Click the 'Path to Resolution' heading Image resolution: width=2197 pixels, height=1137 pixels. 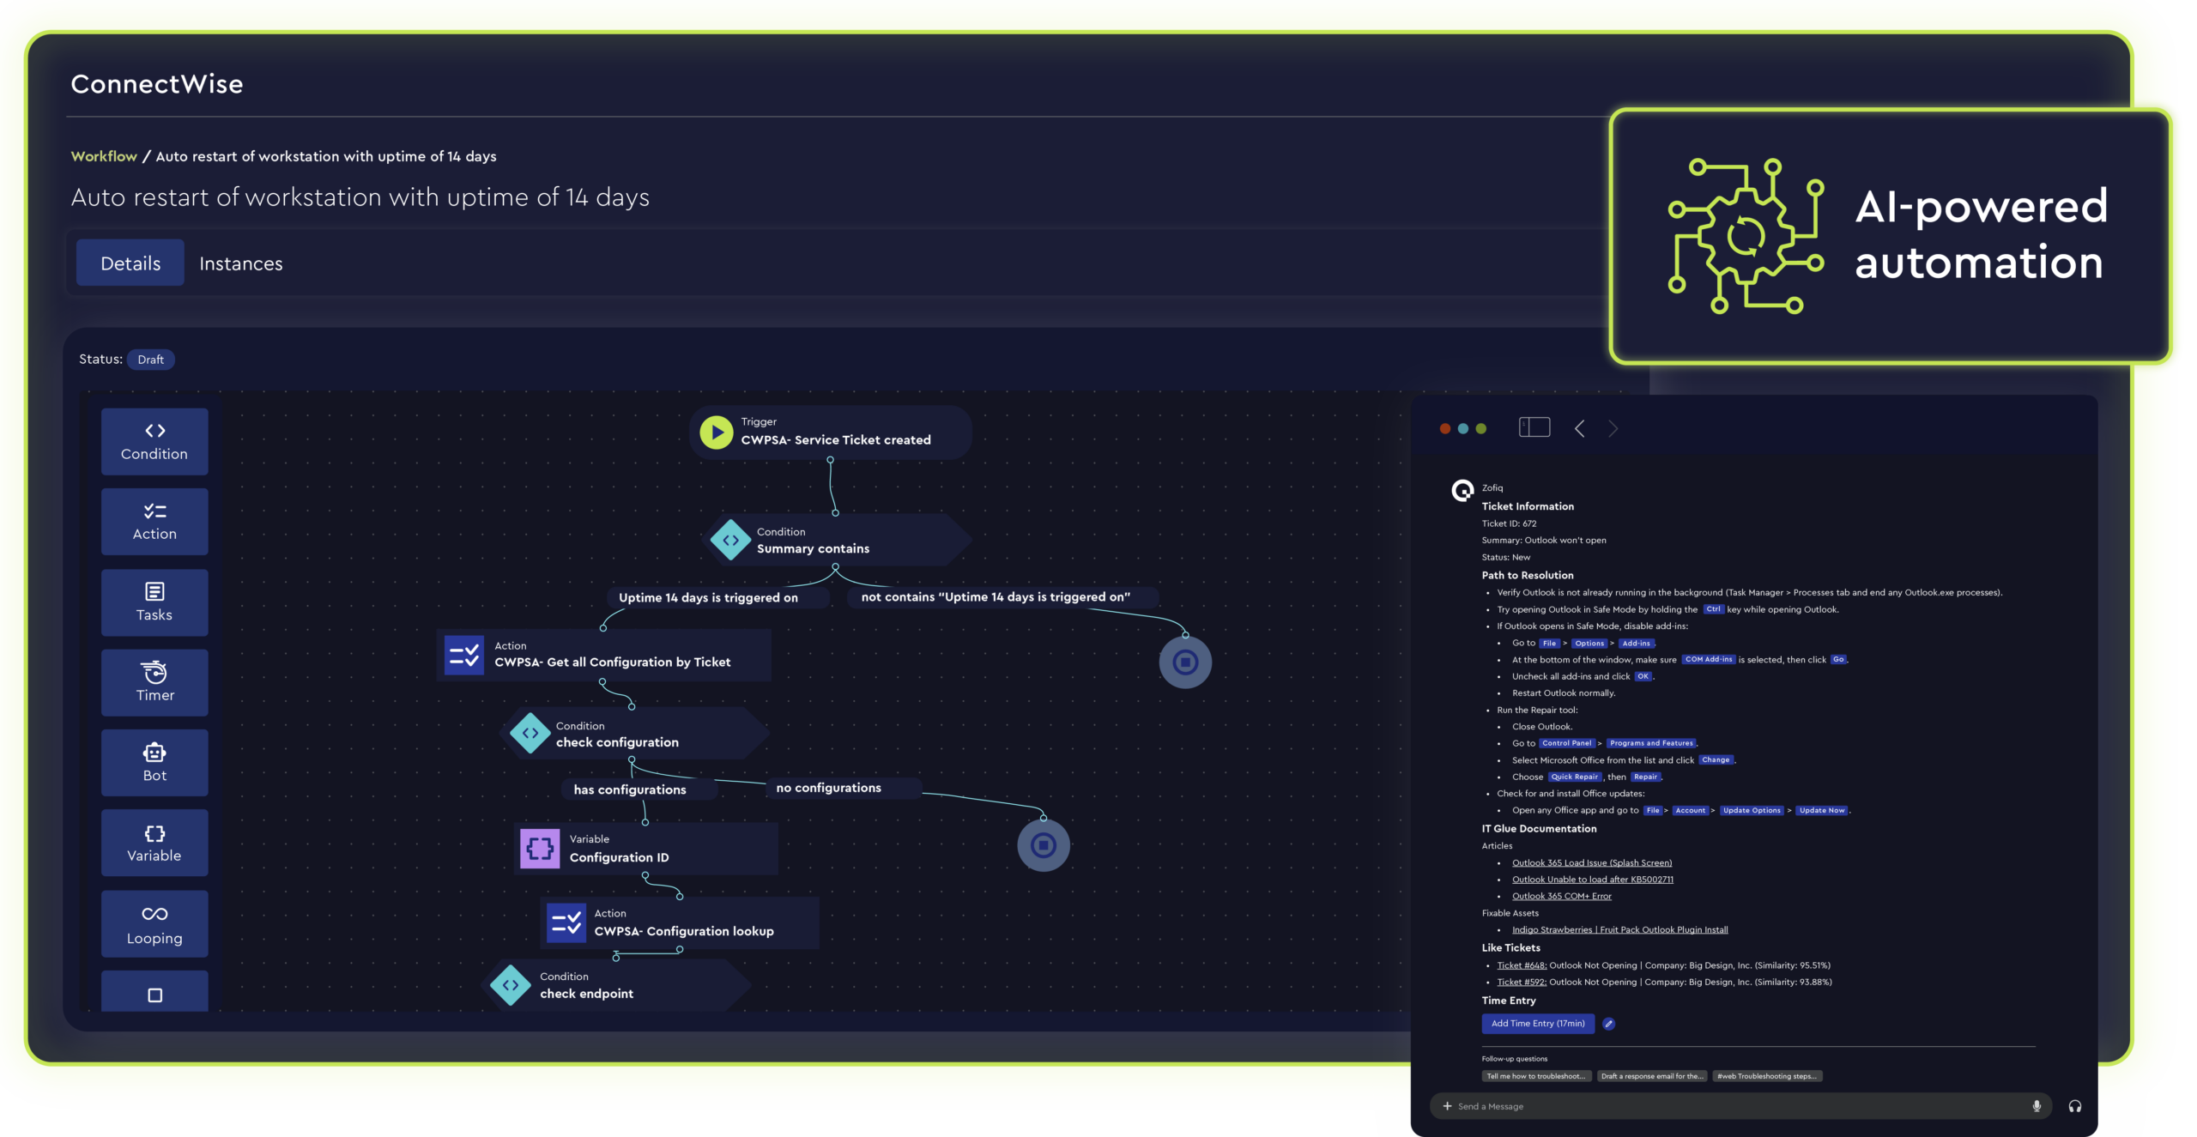coord(1528,576)
